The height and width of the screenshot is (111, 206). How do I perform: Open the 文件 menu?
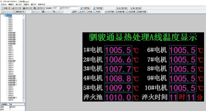pyautogui.click(x=4, y=4)
